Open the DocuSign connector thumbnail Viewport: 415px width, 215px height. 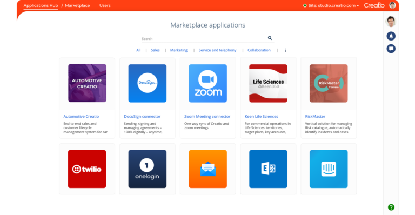[148, 83]
